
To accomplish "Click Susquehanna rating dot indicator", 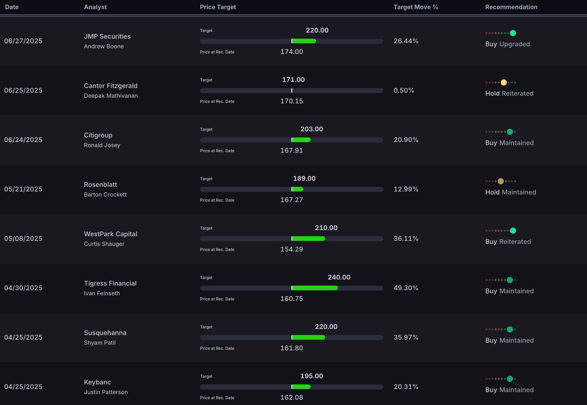I will [x=510, y=329].
